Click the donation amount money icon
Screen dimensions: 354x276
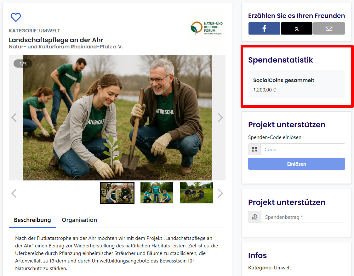255,217
